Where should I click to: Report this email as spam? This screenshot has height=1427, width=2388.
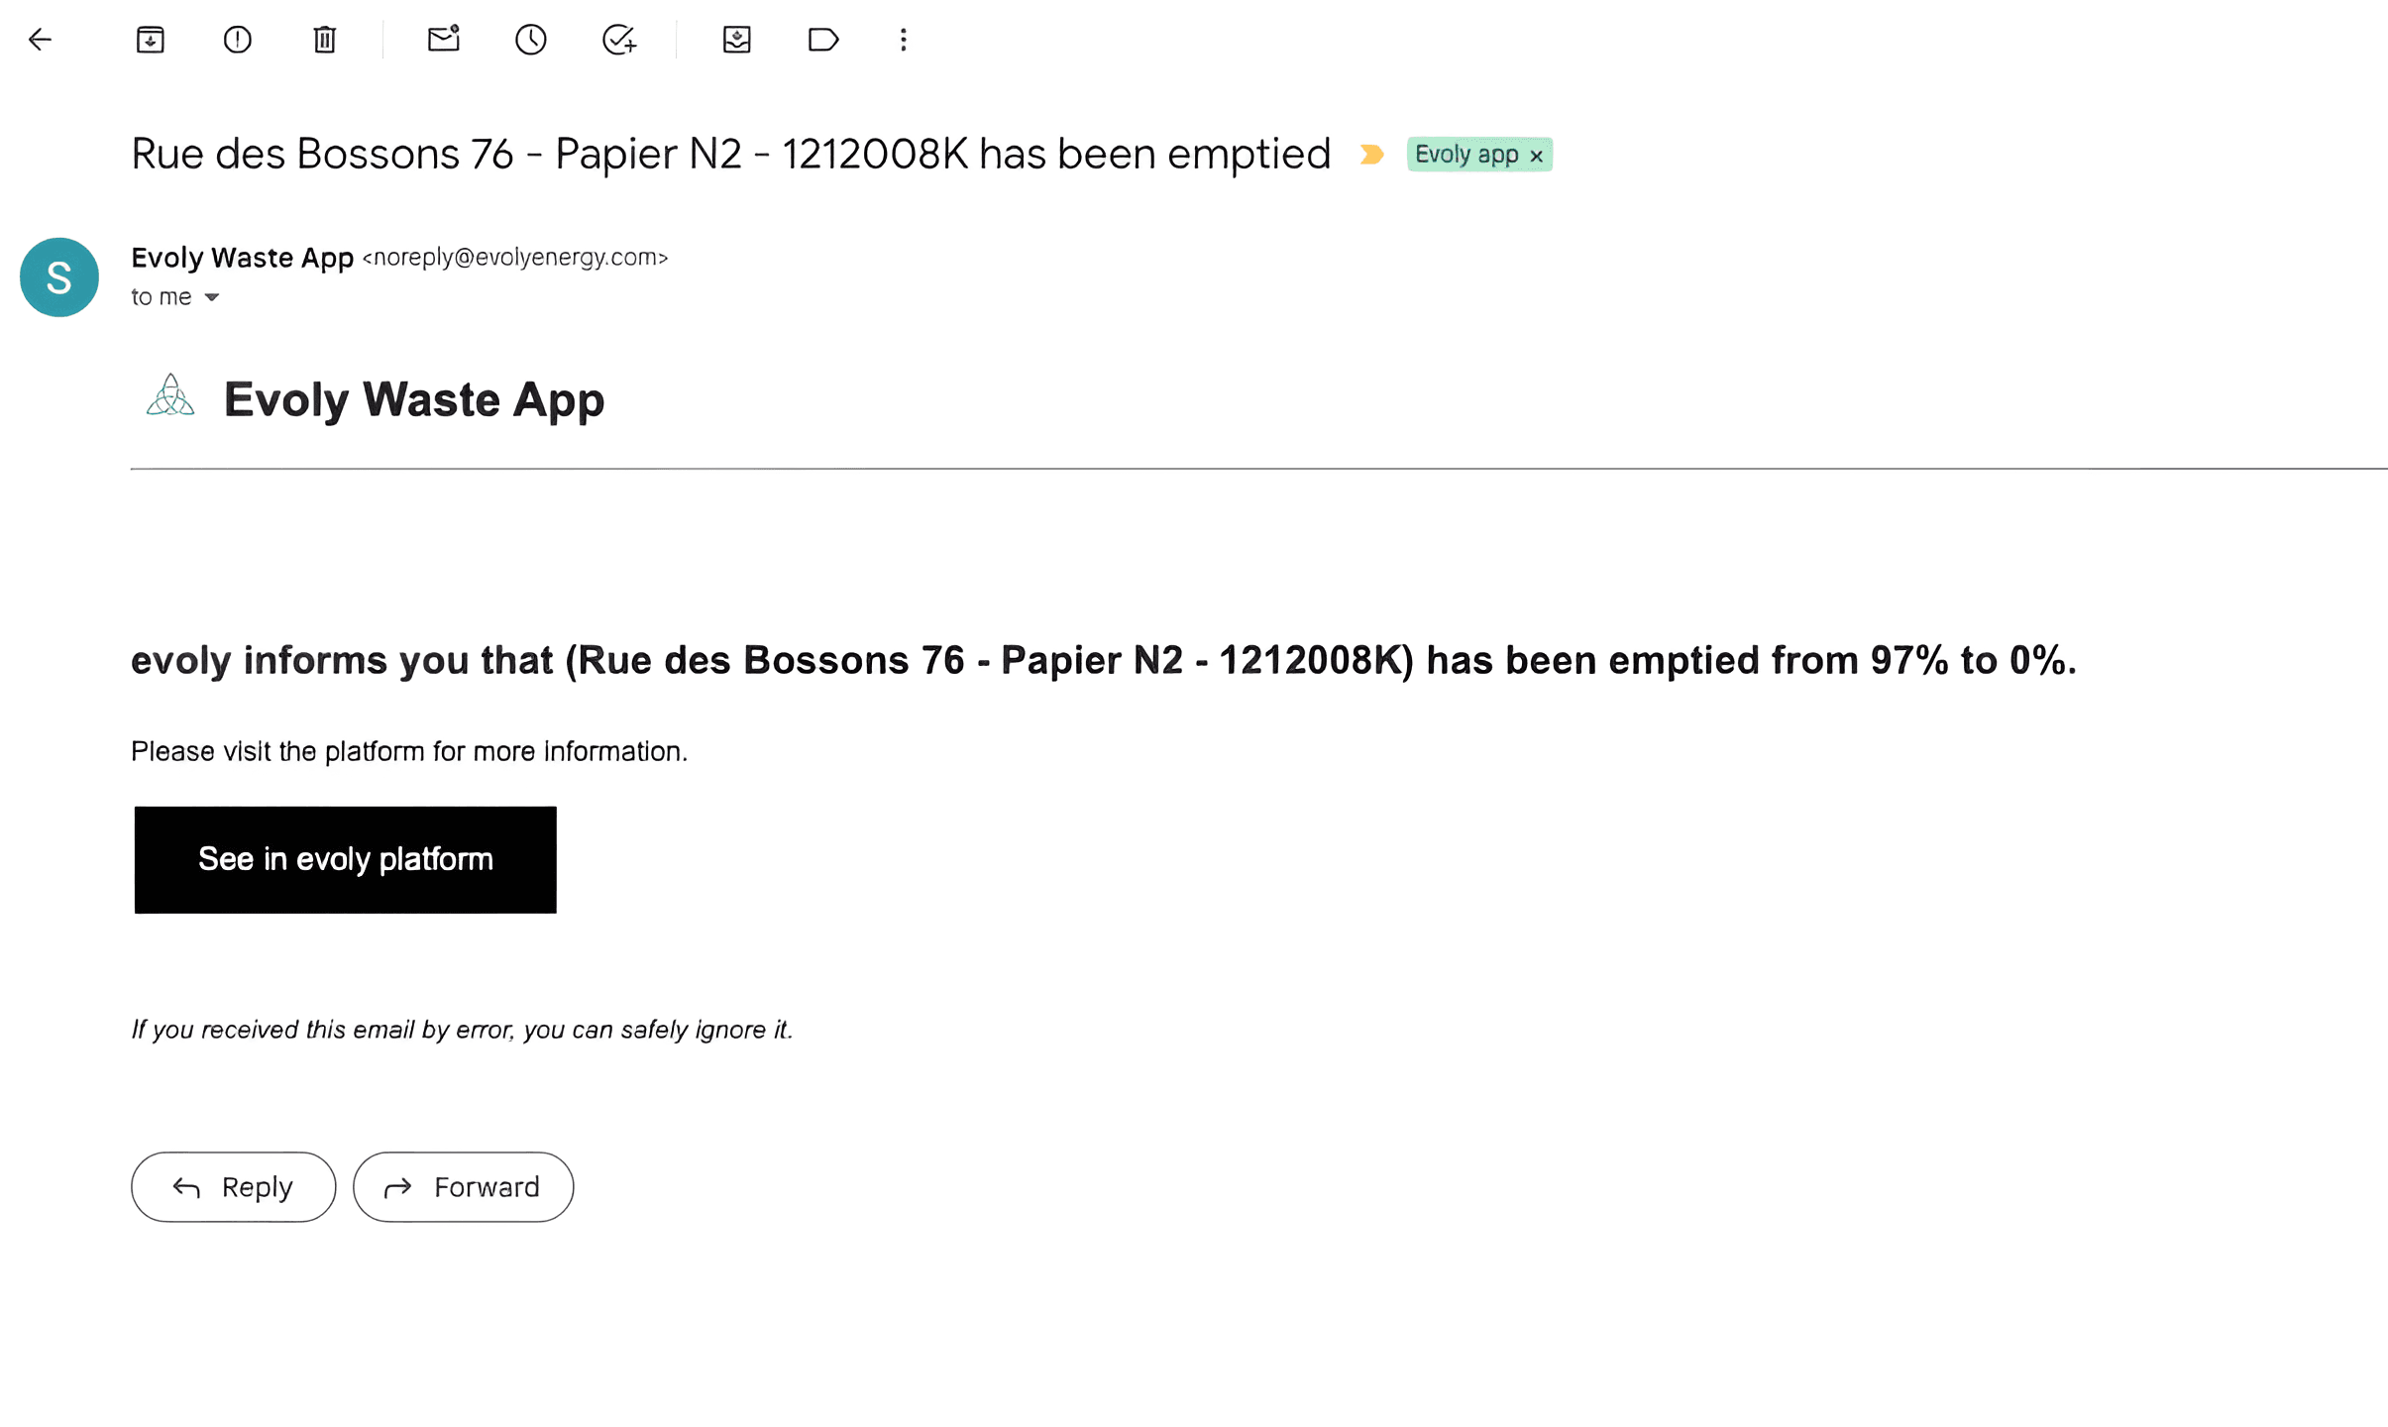(238, 40)
